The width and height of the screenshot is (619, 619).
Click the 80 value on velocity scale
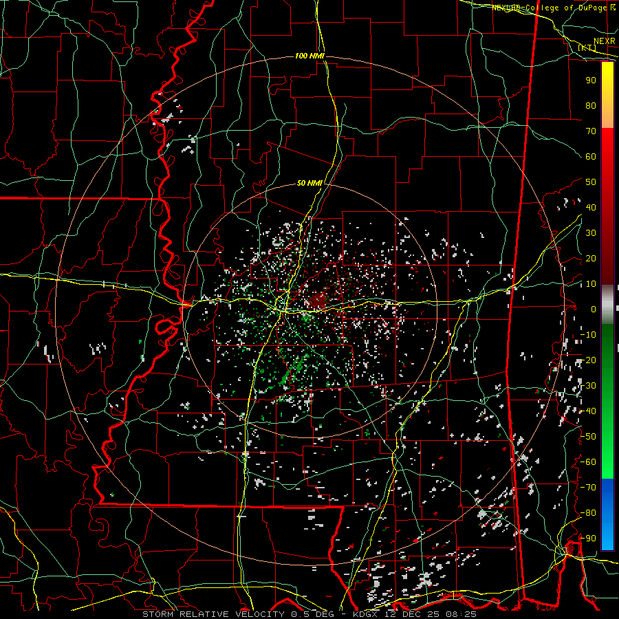[x=591, y=106]
